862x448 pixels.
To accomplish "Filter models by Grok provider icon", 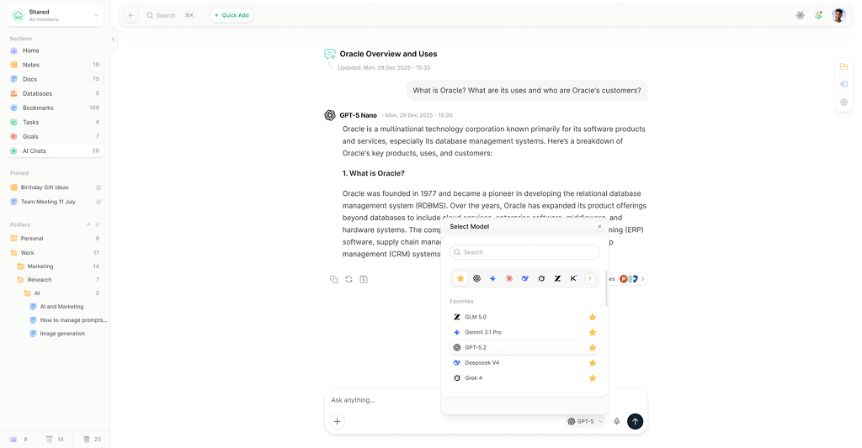I will (x=541, y=279).
